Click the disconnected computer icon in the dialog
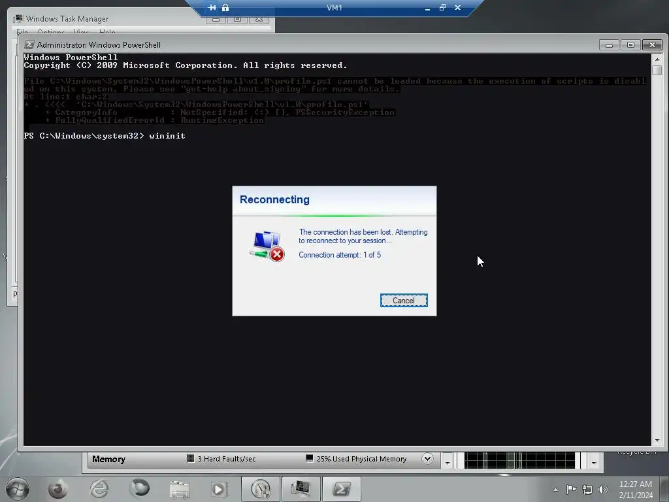This screenshot has width=669, height=502. coord(267,246)
